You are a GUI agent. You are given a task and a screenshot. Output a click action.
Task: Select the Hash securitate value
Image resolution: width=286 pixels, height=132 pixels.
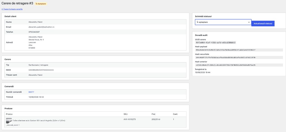point(239,57)
